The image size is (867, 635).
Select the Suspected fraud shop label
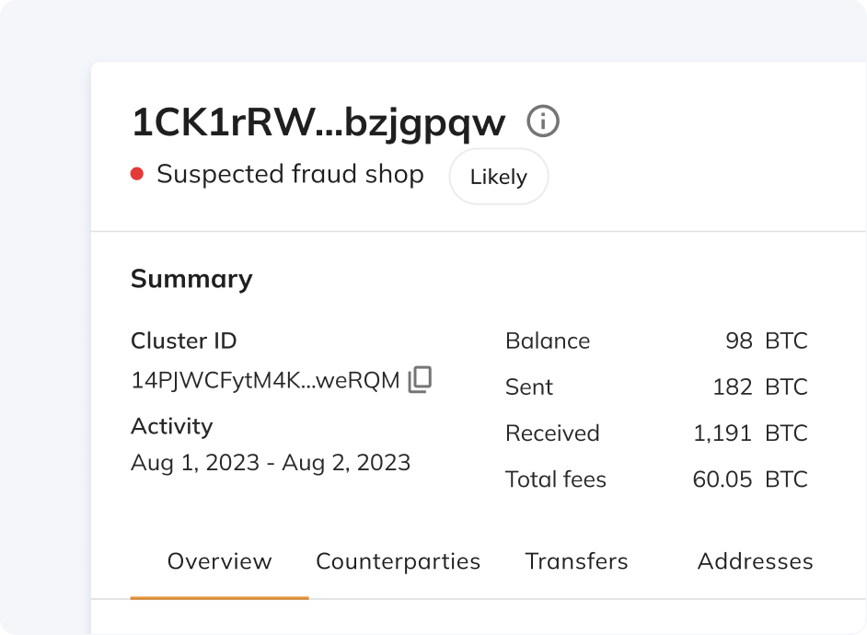tap(290, 174)
